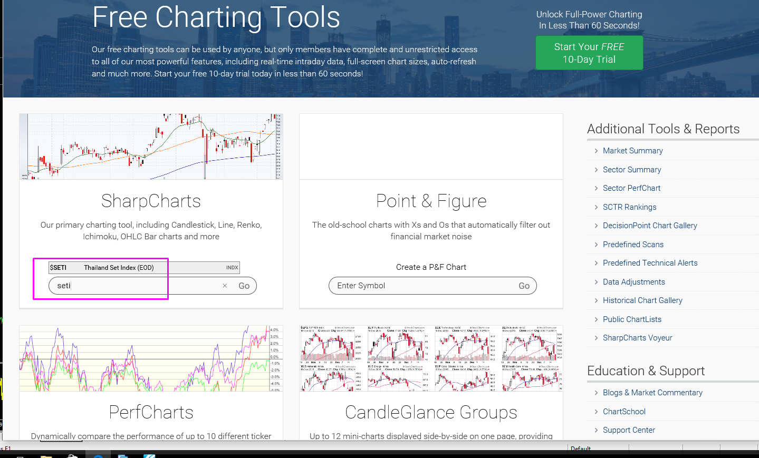
Task: Click the chevron beside ChartSchool
Action: click(x=596, y=412)
